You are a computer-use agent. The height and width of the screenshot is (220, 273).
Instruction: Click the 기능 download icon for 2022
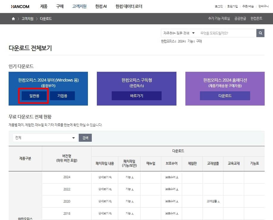[x=129, y=189]
